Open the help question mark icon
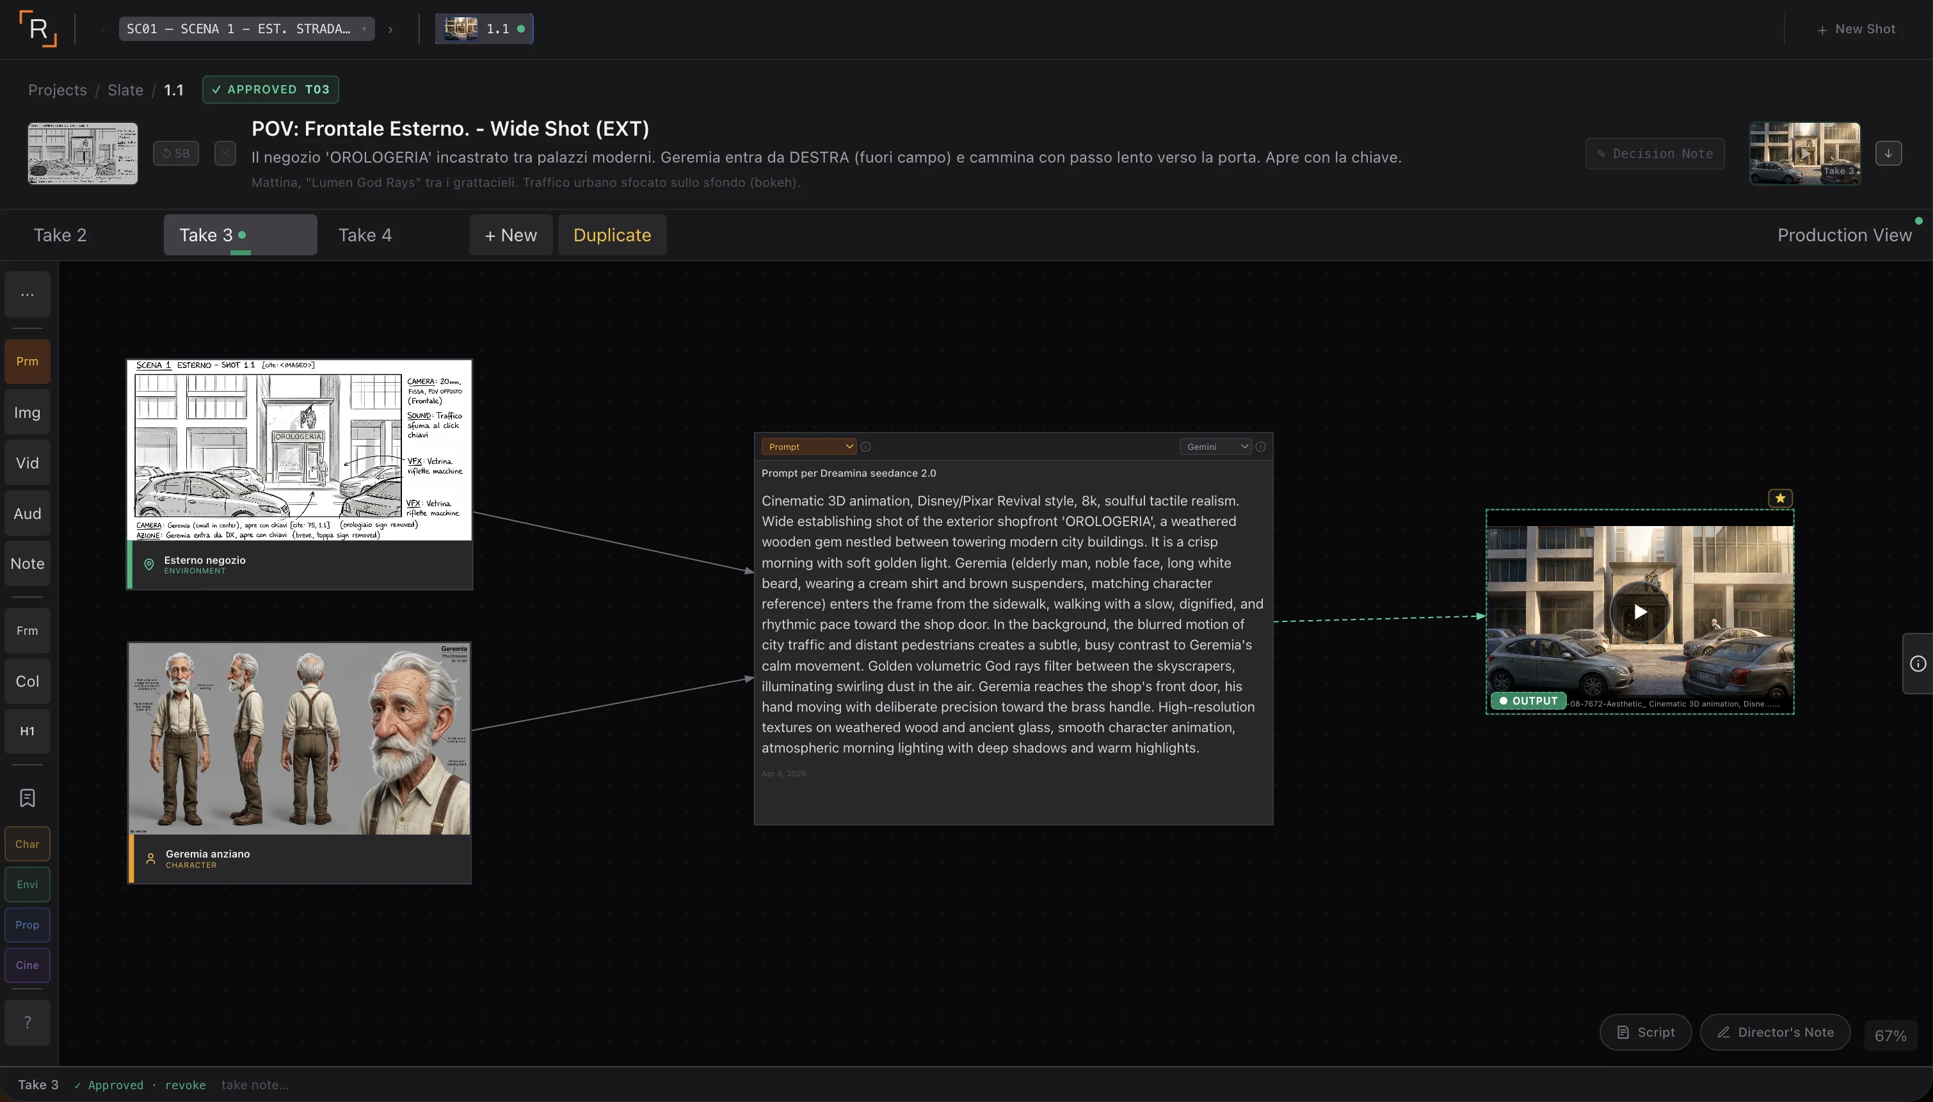 tap(28, 1023)
